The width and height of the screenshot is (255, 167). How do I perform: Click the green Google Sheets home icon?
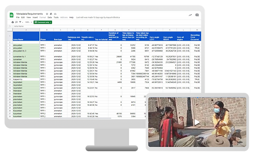point(11,15)
